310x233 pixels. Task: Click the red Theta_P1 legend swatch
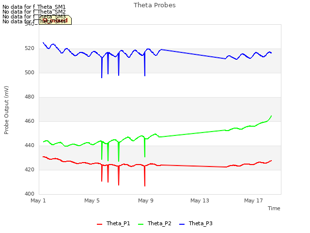pos(99,224)
